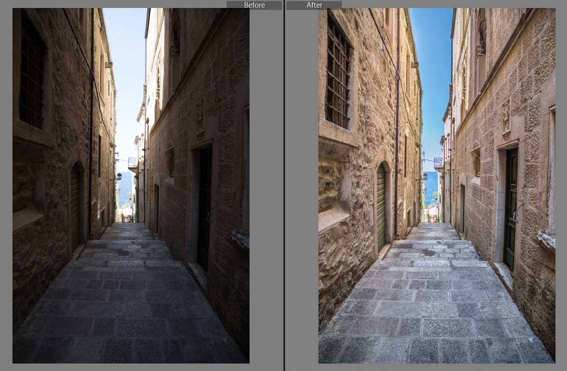Click the Before label
567x371 pixels.
coord(254,5)
